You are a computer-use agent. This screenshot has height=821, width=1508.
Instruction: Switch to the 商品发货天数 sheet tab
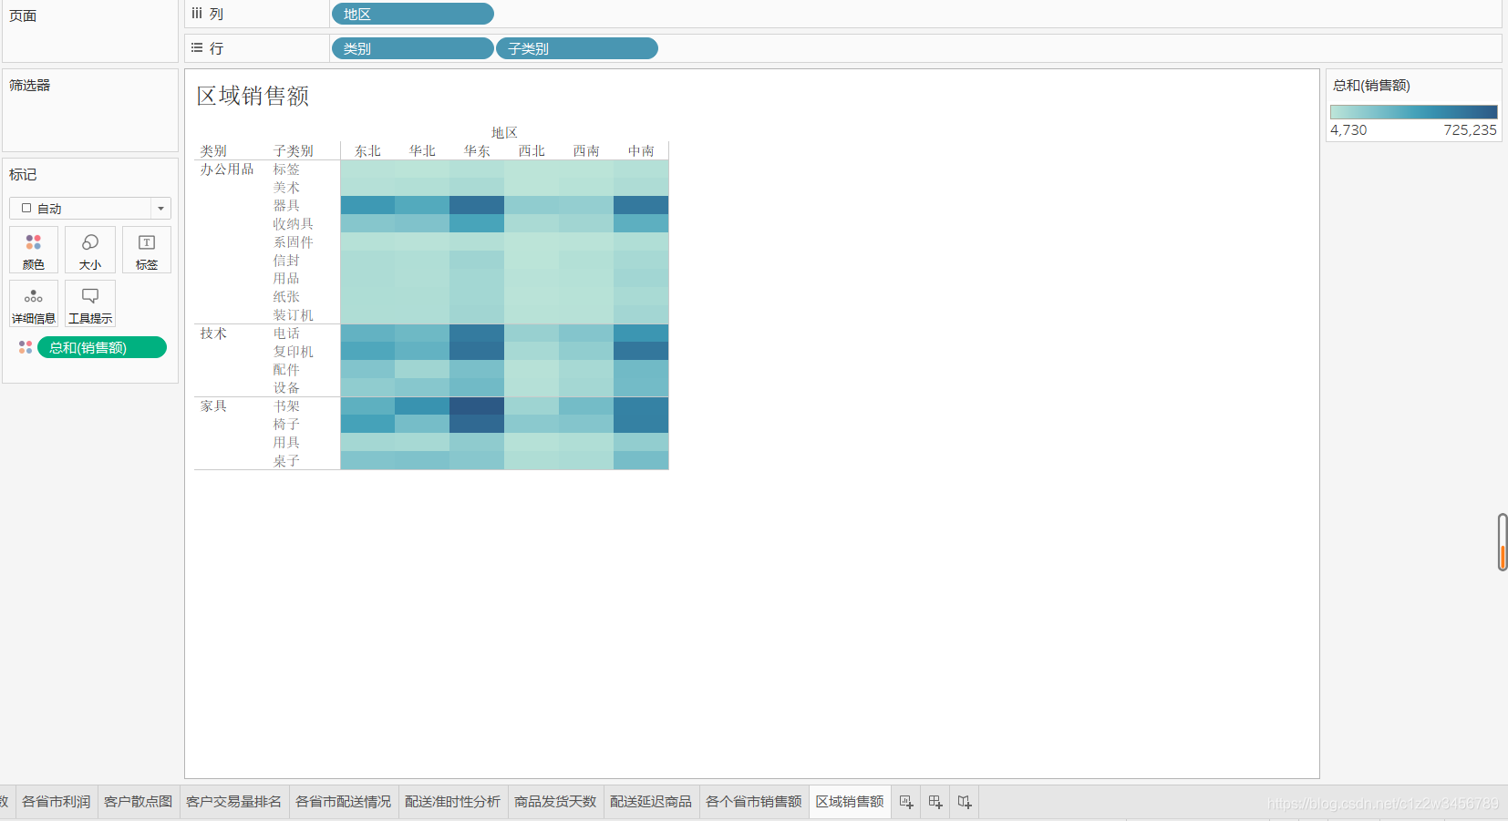555,802
